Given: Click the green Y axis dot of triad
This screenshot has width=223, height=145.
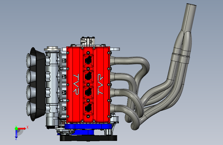Looking at the screenshot, I should pyautogui.click(x=16, y=128).
